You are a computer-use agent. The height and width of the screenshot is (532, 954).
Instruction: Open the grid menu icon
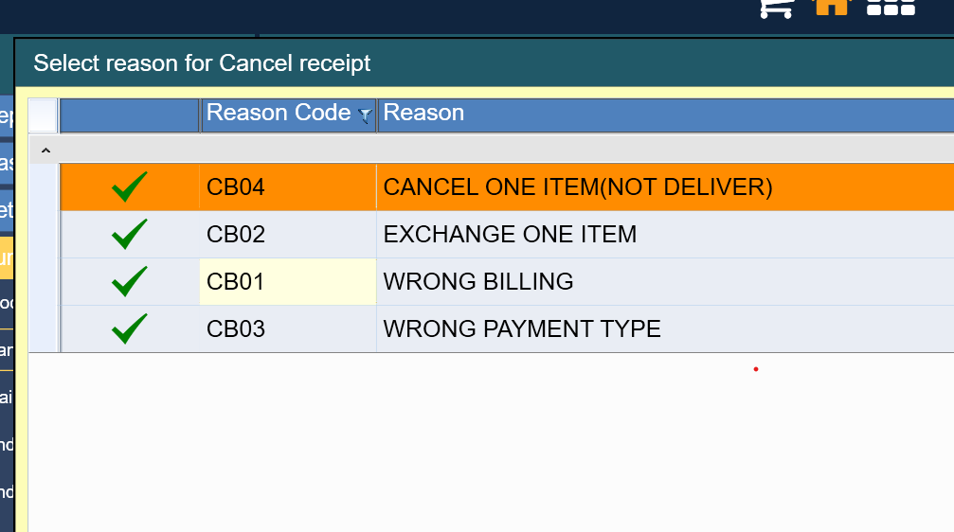click(x=891, y=8)
